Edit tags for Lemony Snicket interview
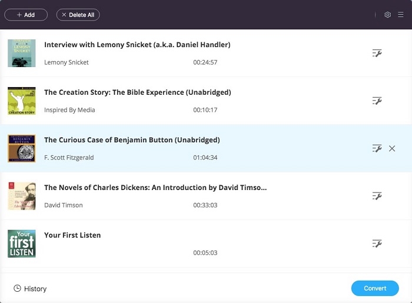Screen dimensions: 412x303 pyautogui.click(x=377, y=54)
